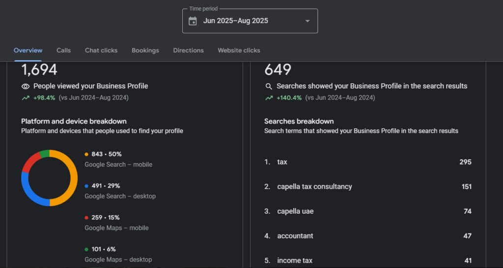View the Website clicks tab
Screen dimensions: 503x268
click(239, 50)
